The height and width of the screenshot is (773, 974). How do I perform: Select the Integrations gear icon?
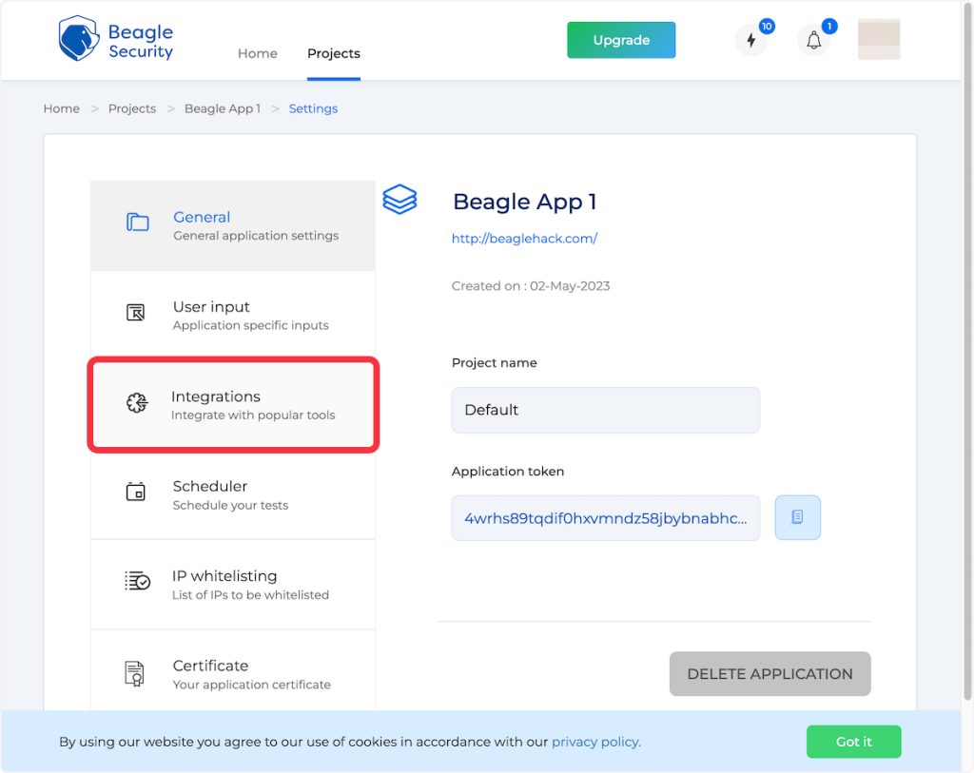click(x=137, y=403)
